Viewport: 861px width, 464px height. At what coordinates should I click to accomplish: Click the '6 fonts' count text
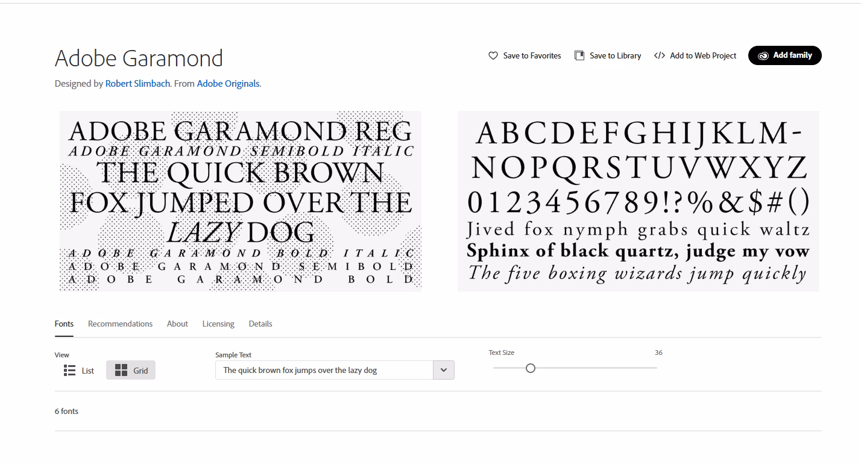(x=66, y=411)
